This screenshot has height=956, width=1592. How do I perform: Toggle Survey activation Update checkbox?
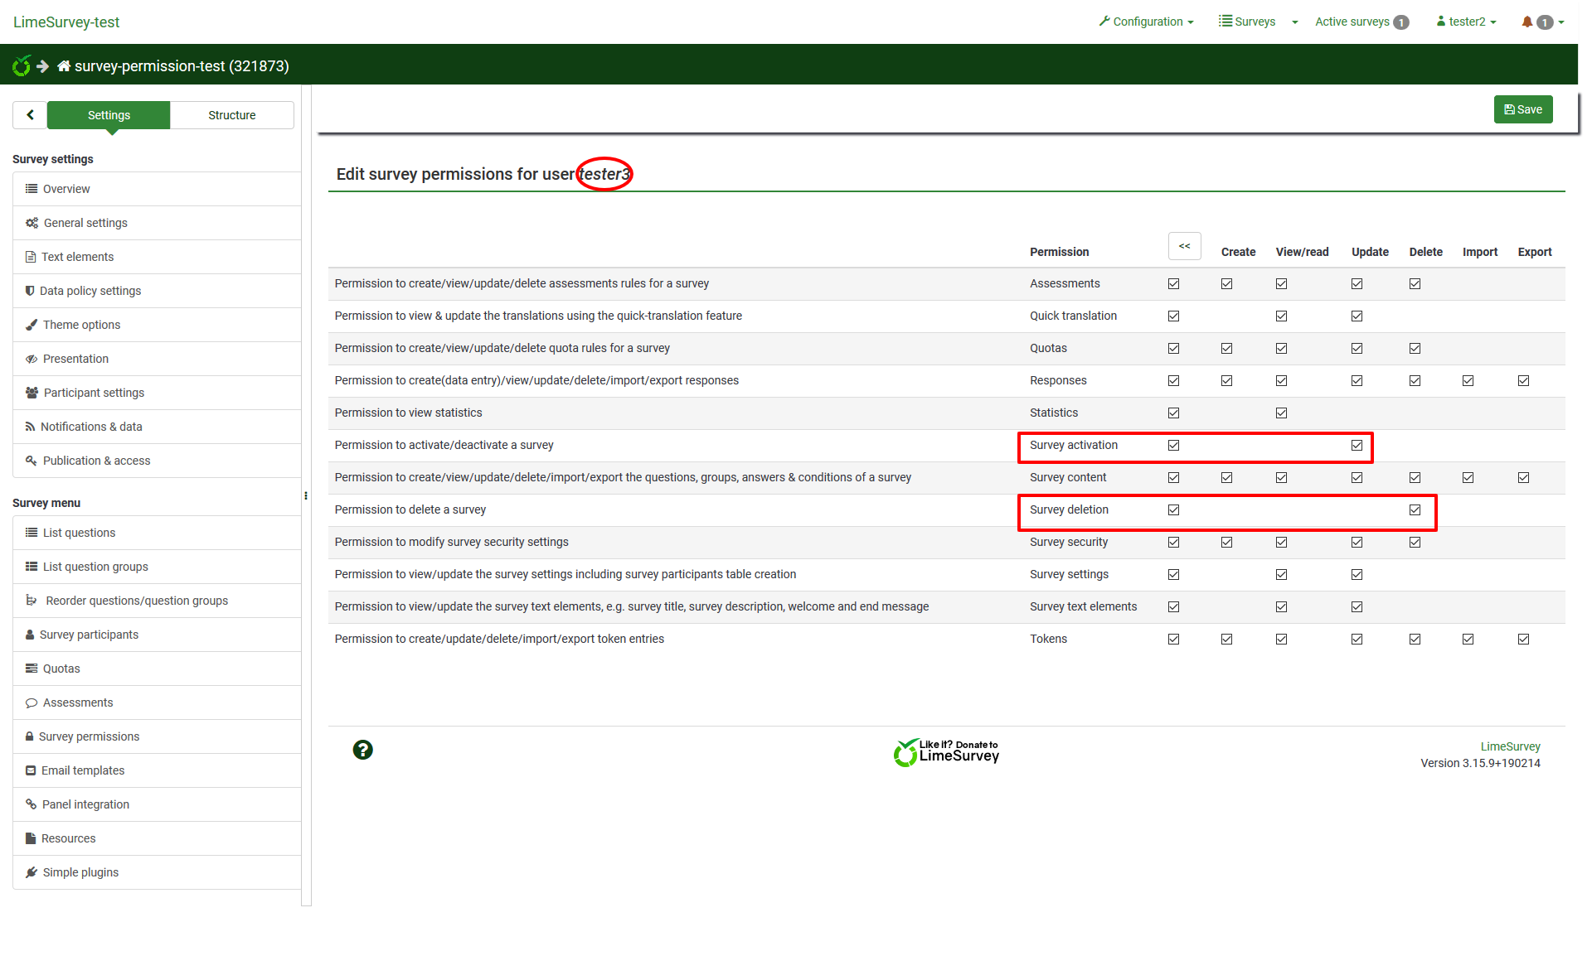pos(1357,446)
